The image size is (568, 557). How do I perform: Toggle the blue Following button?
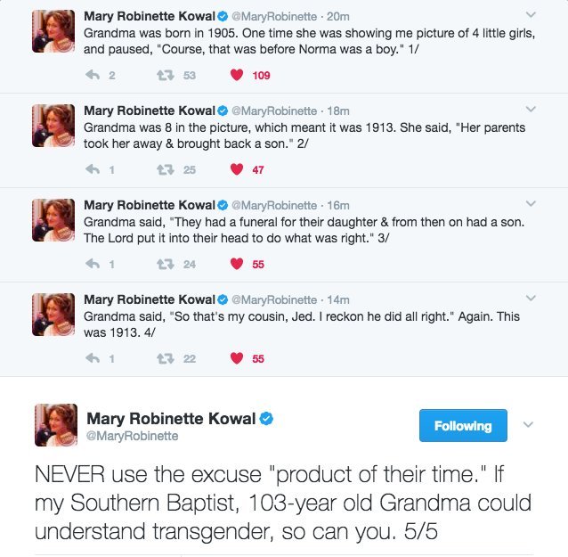tap(462, 426)
